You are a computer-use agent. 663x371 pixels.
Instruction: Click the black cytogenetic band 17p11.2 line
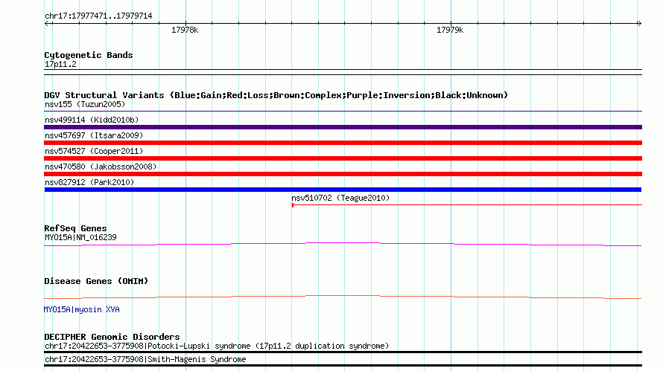[343, 72]
